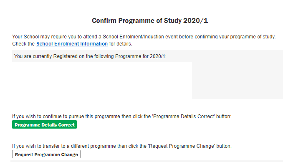
Task: Click the grey panel beside programme details
Action: click(x=238, y=81)
